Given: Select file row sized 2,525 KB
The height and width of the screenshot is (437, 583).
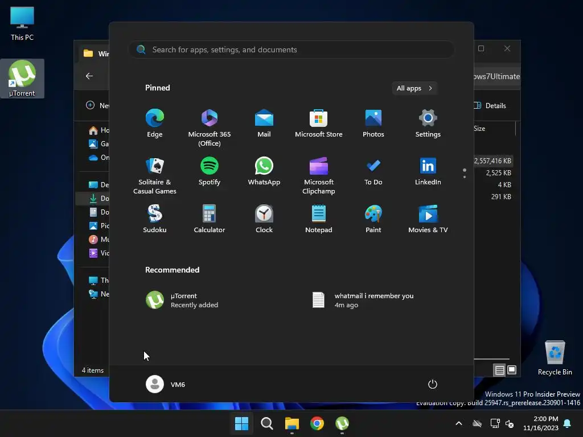Looking at the screenshot, I should 493,173.
